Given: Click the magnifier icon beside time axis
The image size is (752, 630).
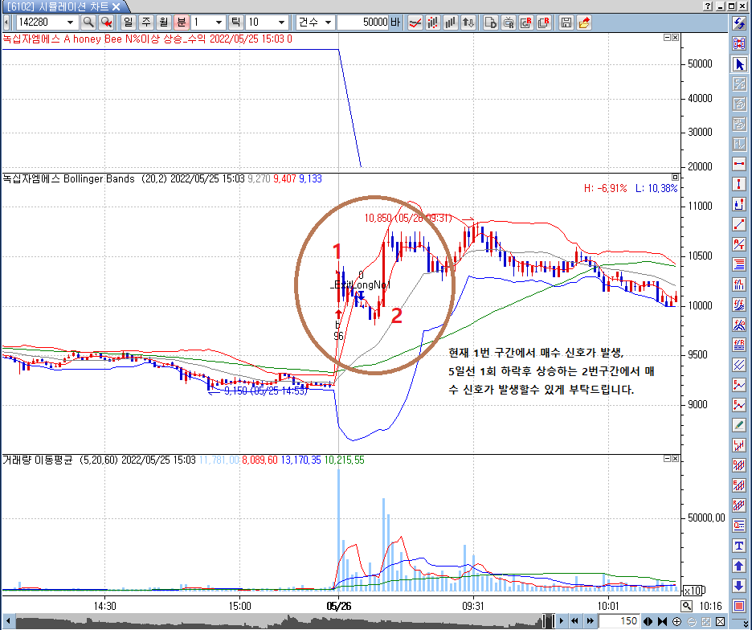Looking at the screenshot, I should coord(687,606).
